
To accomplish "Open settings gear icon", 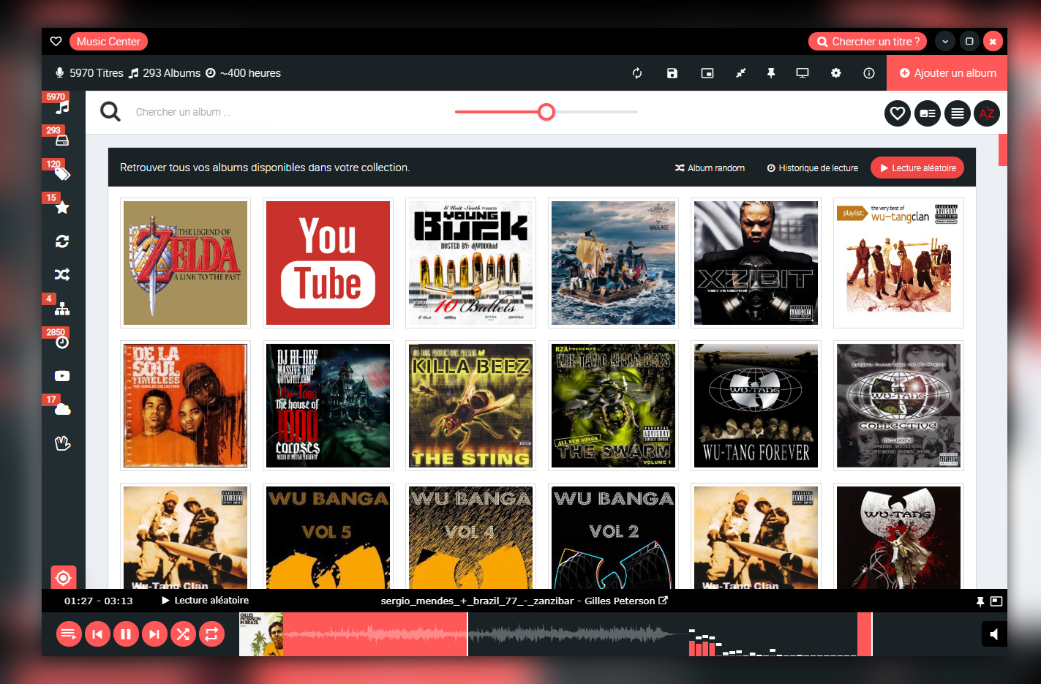I will click(x=836, y=73).
